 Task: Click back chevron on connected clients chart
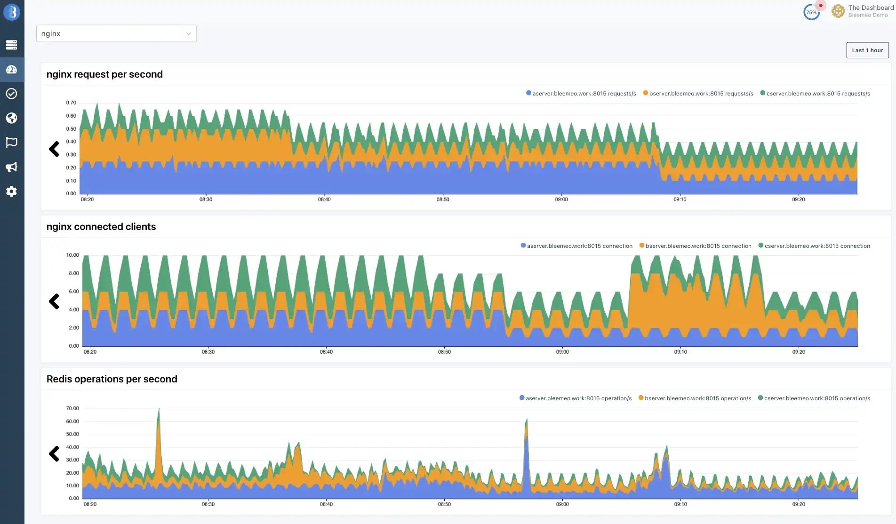click(54, 302)
